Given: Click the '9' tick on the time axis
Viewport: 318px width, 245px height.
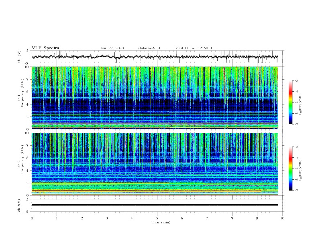Looking at the screenshot, I should [x=257, y=218].
